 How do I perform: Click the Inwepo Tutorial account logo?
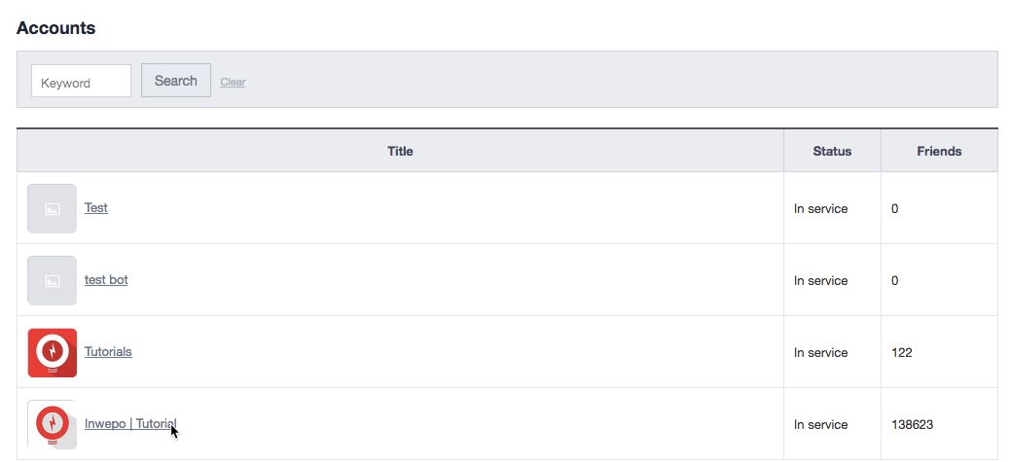52,424
